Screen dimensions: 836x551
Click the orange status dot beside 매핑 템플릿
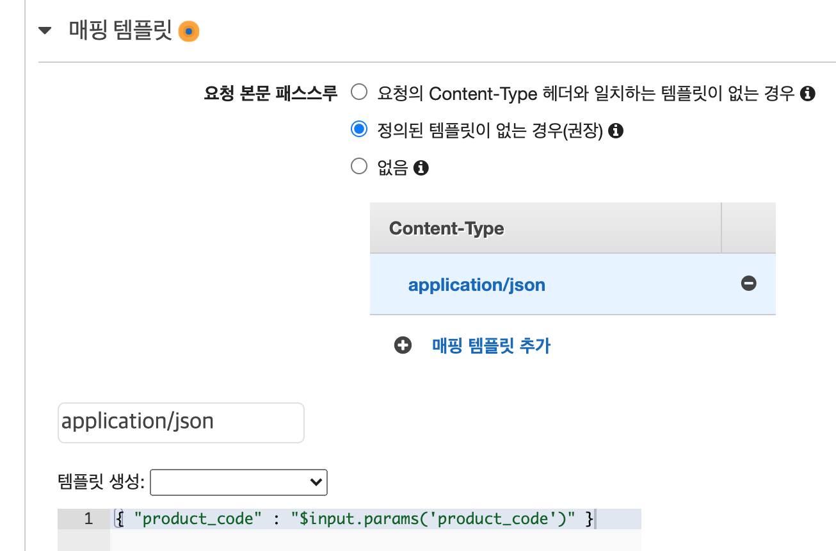(188, 31)
